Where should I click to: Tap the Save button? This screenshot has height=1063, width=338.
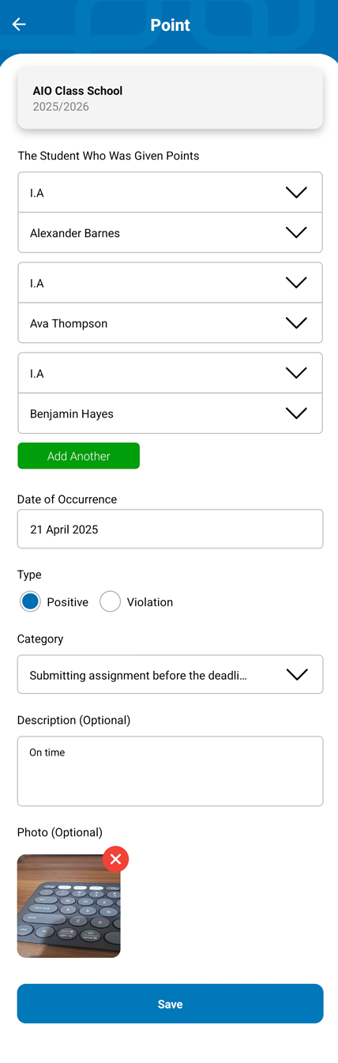pyautogui.click(x=170, y=1004)
